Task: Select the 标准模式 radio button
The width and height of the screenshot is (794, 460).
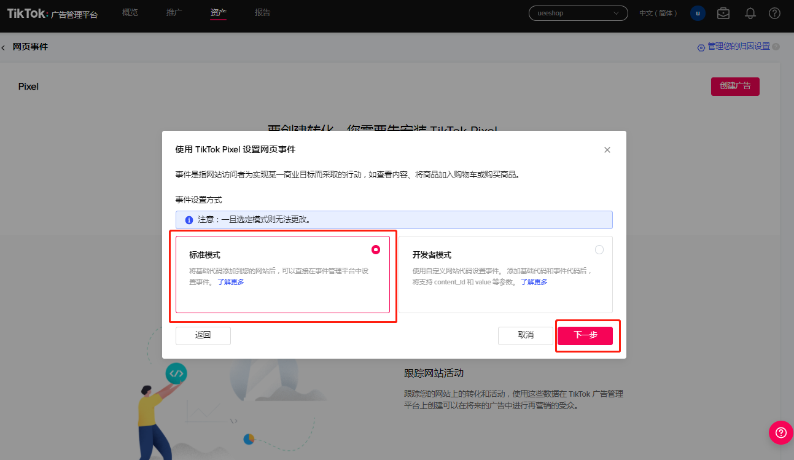Action: 376,249
